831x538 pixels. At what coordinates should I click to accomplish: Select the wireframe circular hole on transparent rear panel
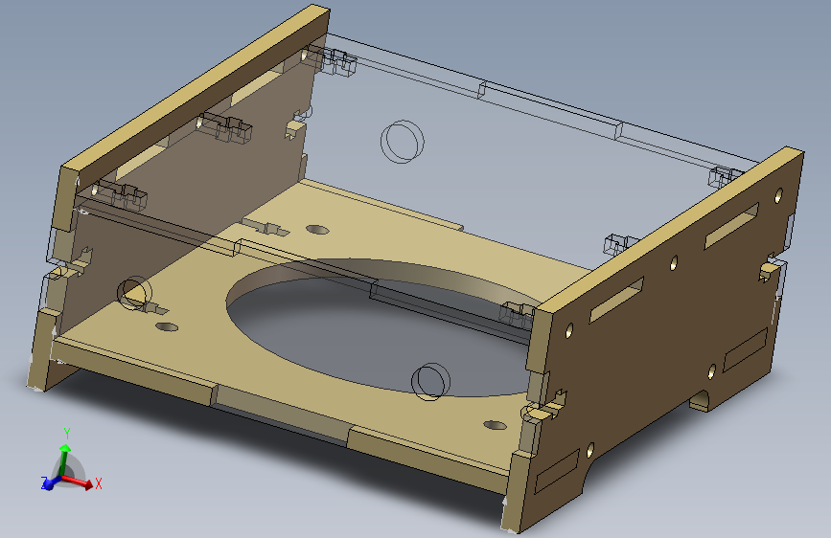[403, 141]
